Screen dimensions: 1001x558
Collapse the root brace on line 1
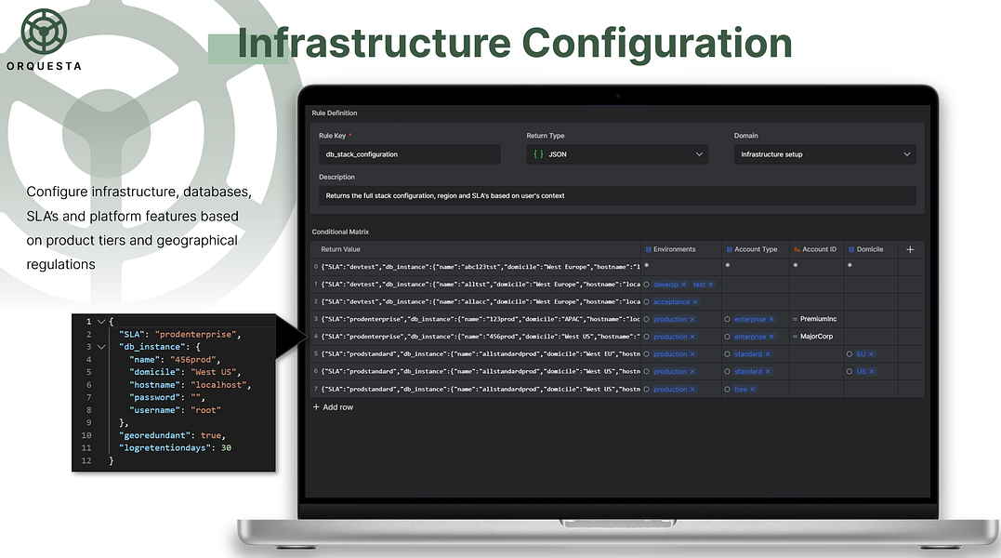101,322
